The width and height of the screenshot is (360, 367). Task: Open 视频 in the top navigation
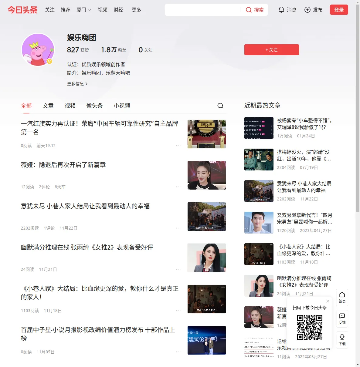103,10
